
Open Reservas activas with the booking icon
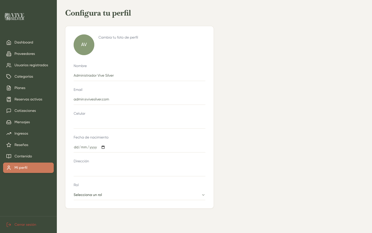coord(9,99)
